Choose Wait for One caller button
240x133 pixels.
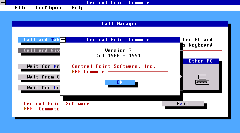coord(39,88)
